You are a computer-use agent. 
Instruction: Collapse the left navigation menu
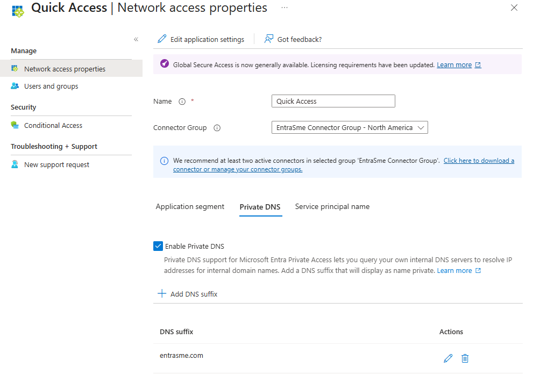(x=136, y=39)
